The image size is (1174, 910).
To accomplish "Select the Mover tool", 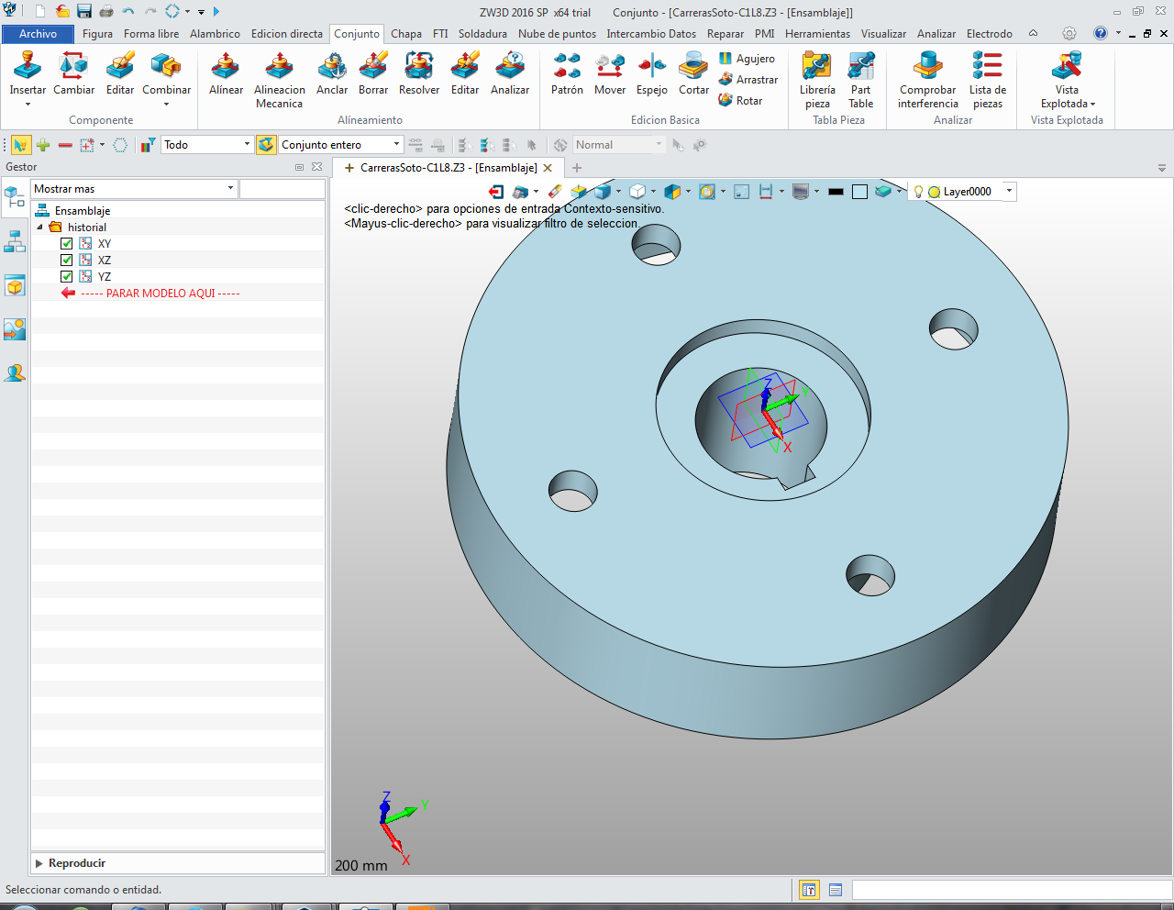I will (610, 73).
